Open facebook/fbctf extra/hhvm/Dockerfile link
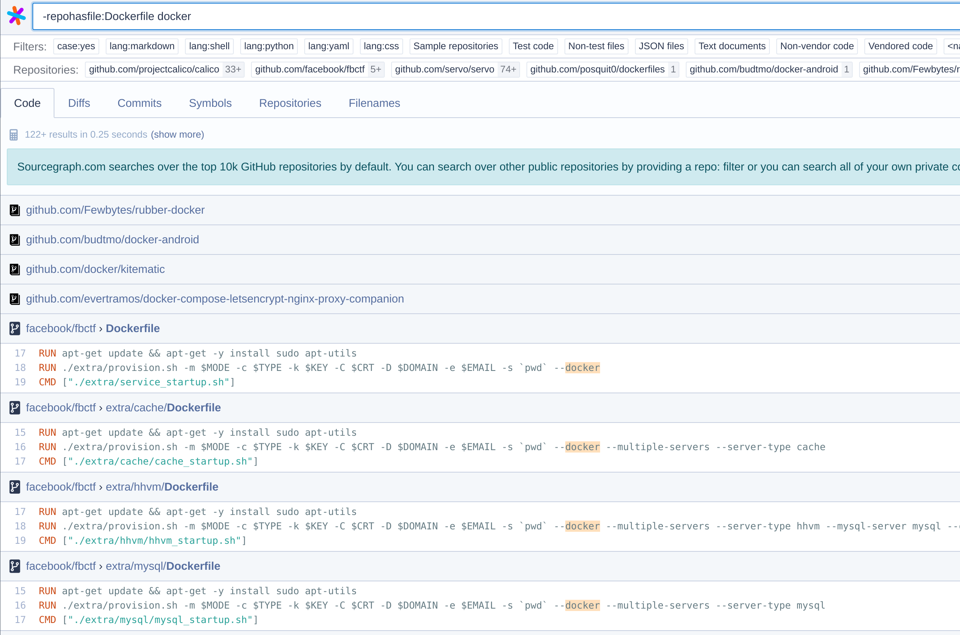 click(x=162, y=487)
